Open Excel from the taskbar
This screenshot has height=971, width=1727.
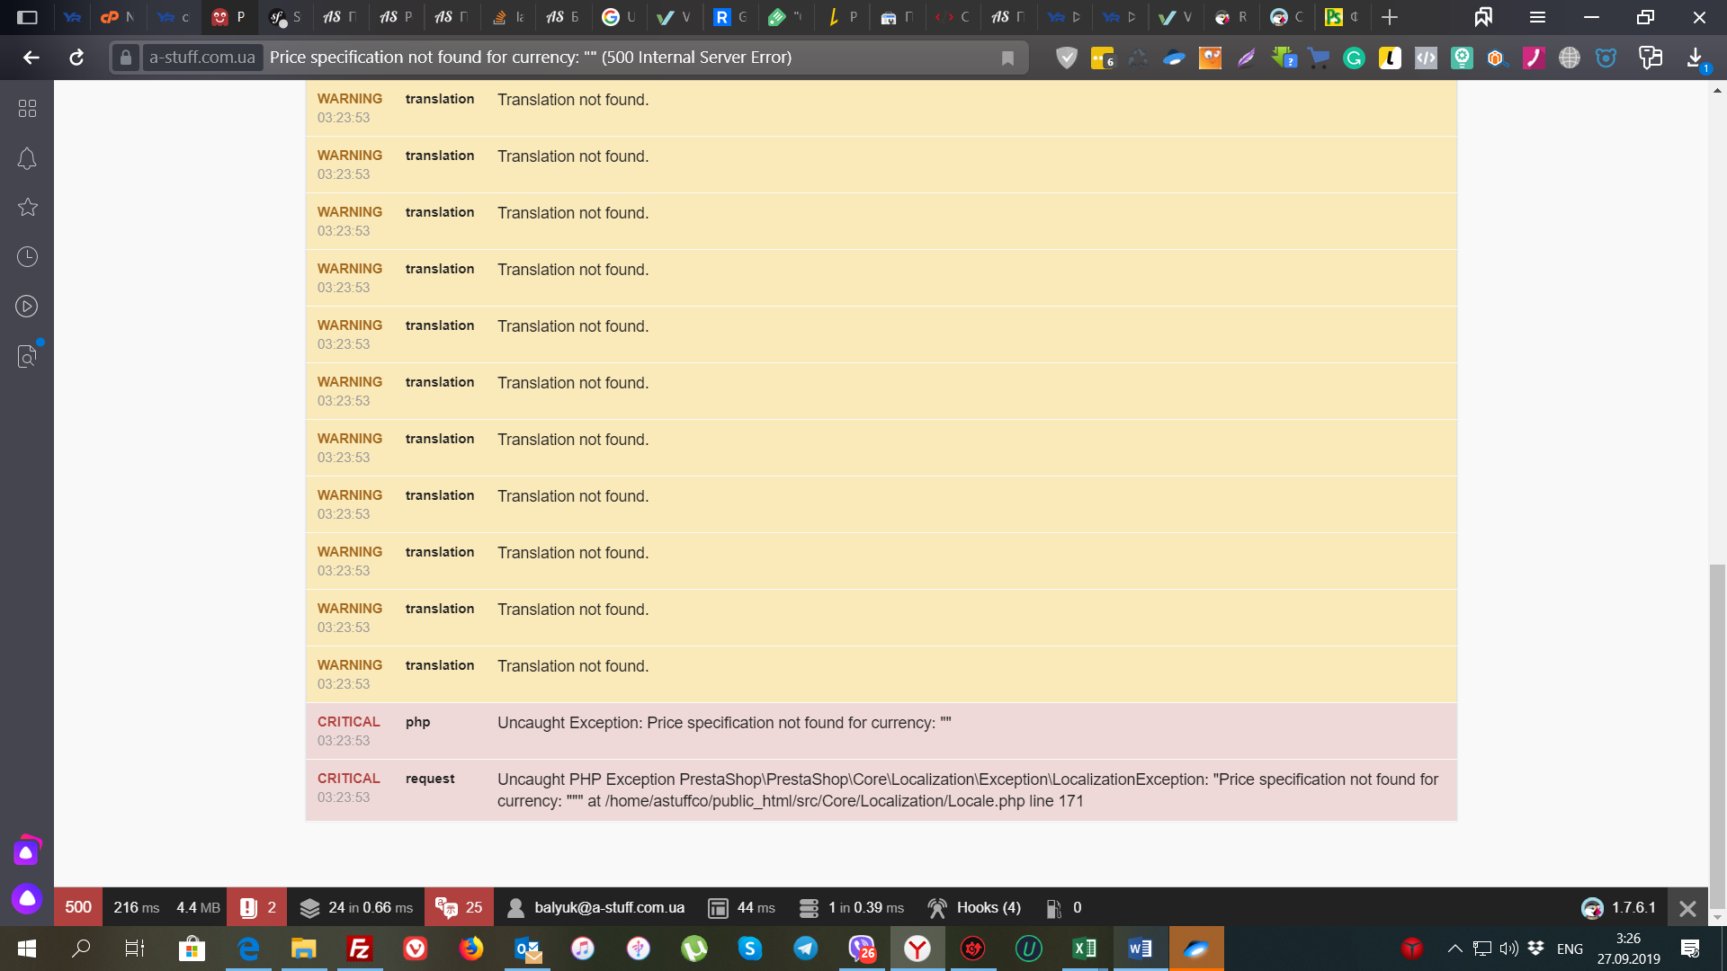1085,949
